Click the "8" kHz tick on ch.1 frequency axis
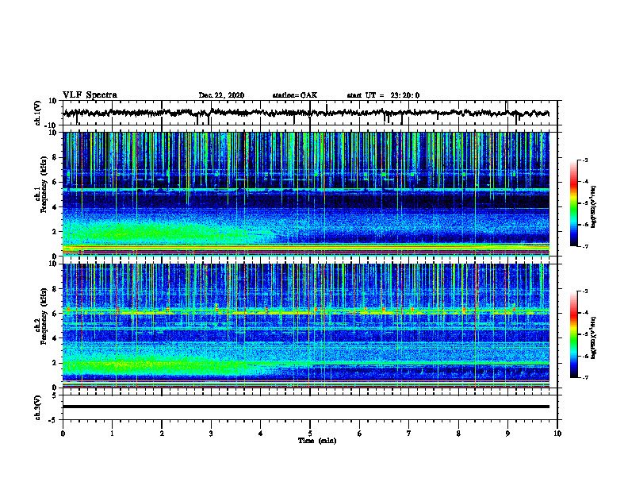 coord(55,157)
